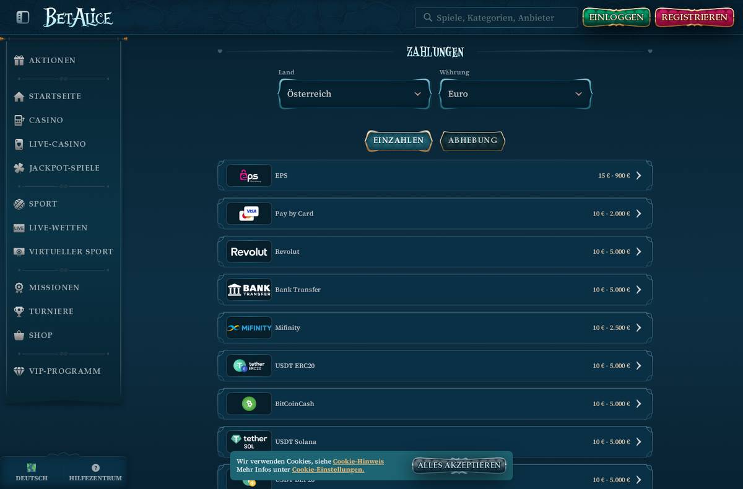The width and height of the screenshot is (743, 489).
Task: Click the icon beside Virtueller Sport
Action: coord(19,252)
